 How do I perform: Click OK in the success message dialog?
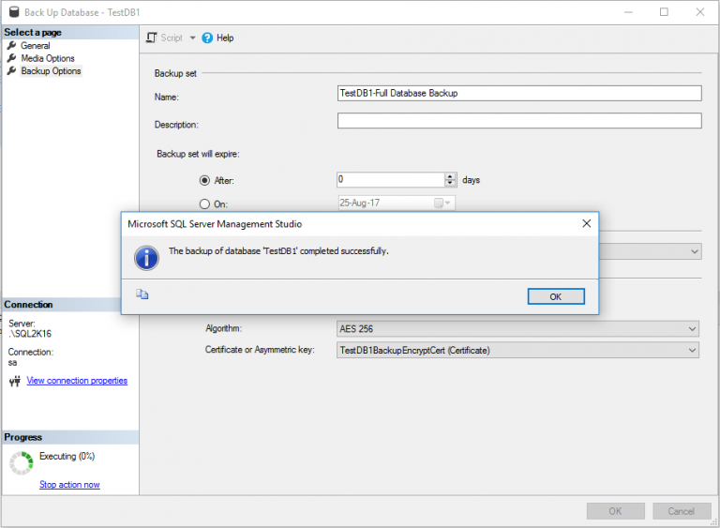pos(556,296)
